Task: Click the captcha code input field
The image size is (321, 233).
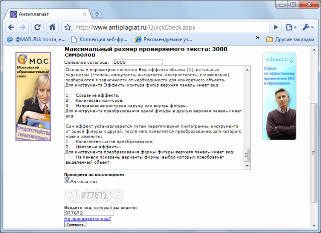Action: coord(89,213)
